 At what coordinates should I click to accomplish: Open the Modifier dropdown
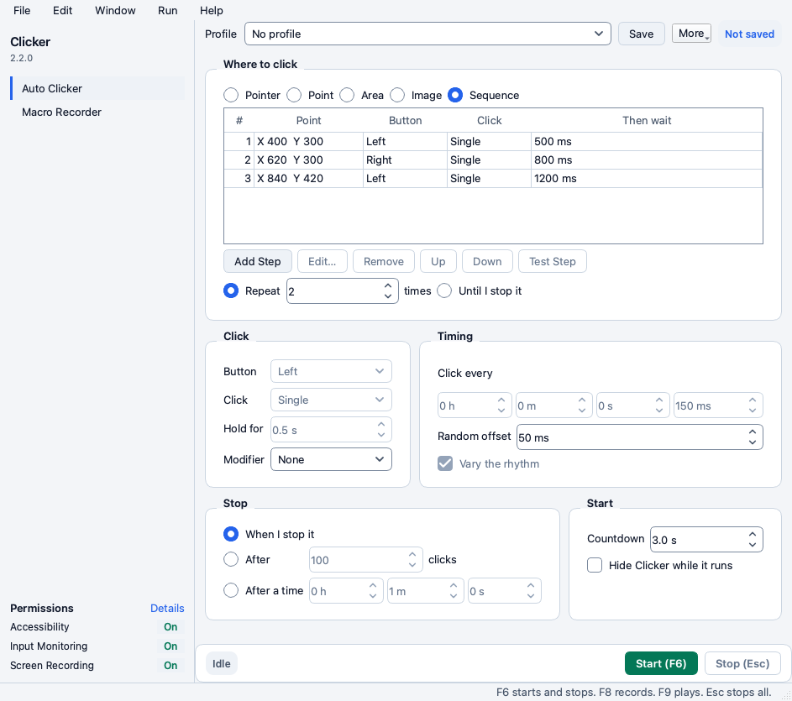331,459
